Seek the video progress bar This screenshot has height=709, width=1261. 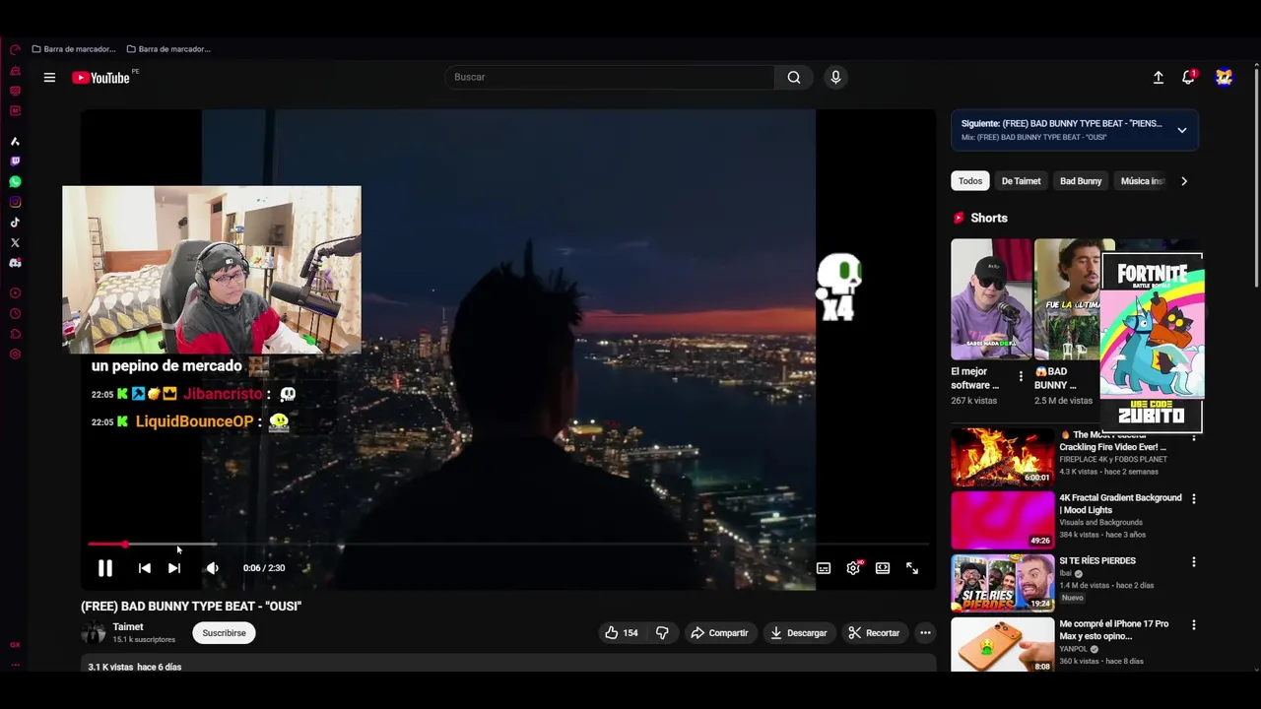click(508, 544)
